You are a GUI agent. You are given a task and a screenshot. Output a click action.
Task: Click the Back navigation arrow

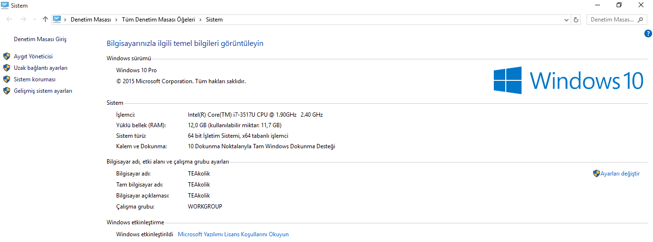[x=10, y=20]
